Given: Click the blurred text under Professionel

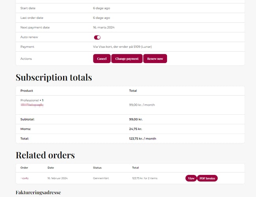Looking at the screenshot, I should point(32,106).
